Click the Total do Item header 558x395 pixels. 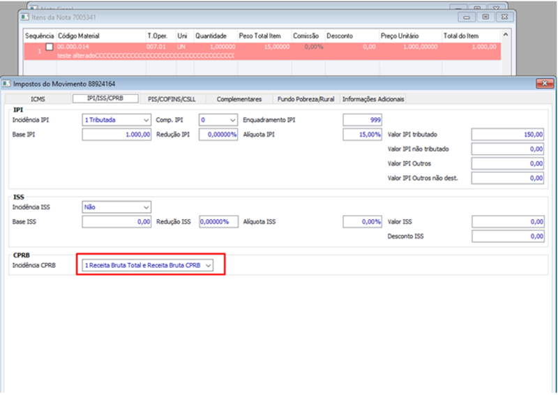pos(472,36)
